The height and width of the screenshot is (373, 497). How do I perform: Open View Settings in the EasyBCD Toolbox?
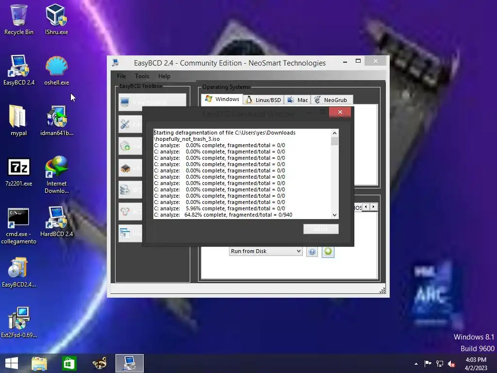[x=152, y=102]
